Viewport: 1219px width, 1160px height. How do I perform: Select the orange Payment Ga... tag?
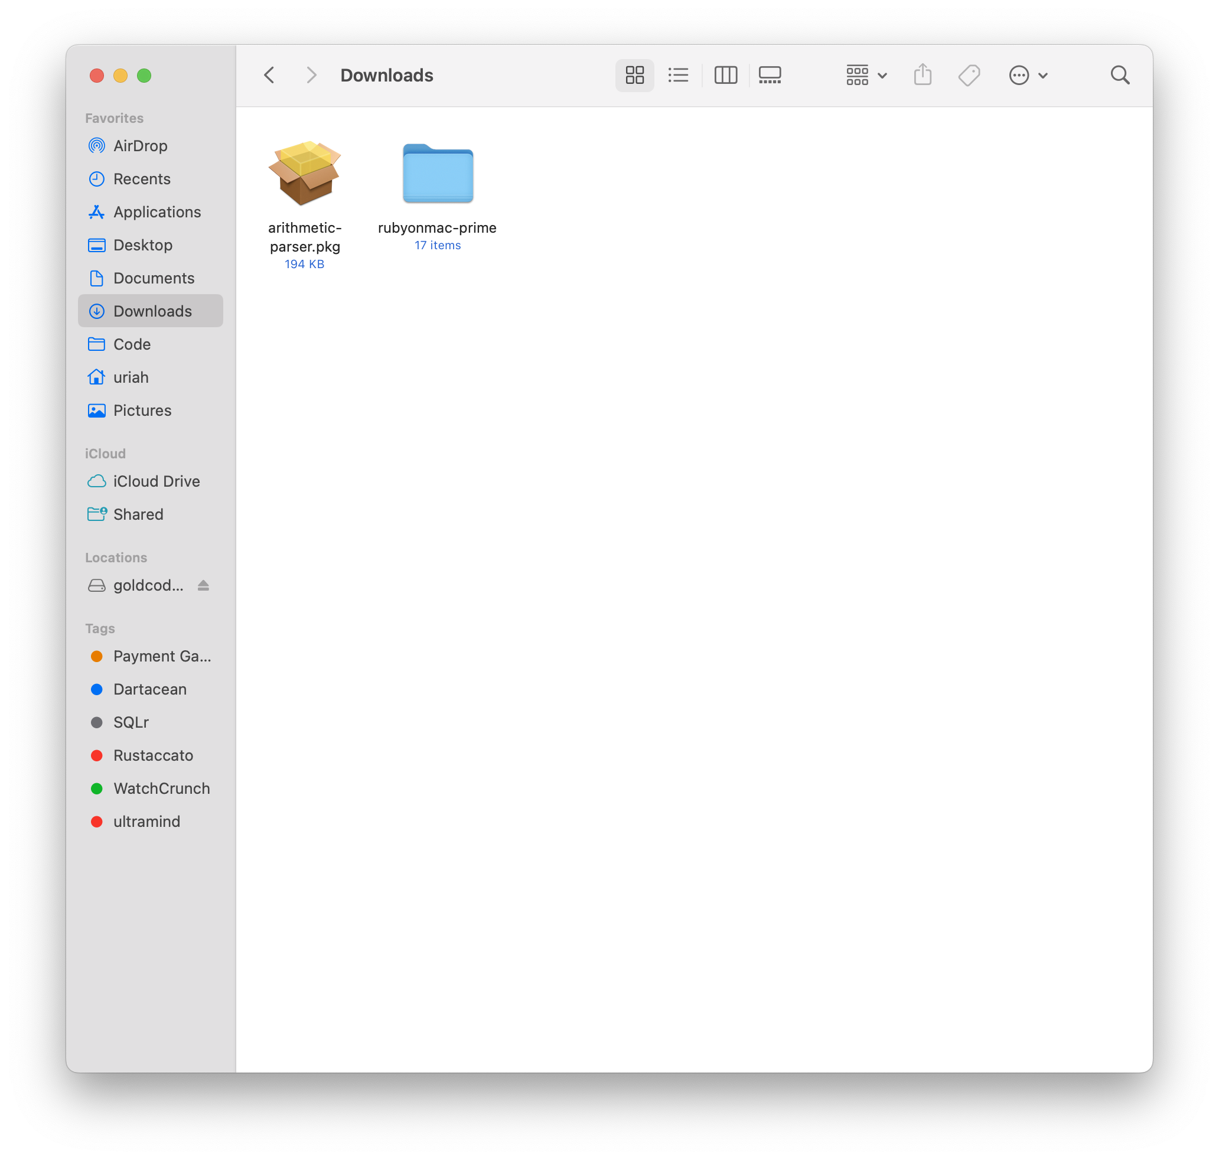(x=162, y=656)
